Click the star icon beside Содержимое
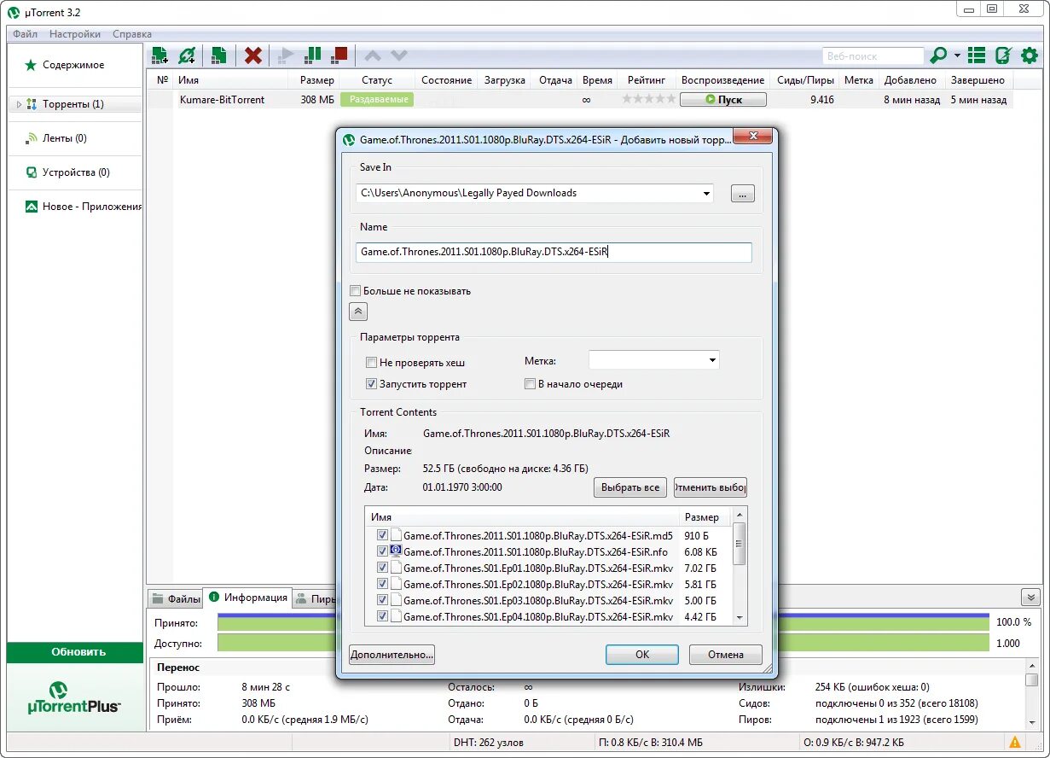Image resolution: width=1050 pixels, height=758 pixels. coord(31,65)
